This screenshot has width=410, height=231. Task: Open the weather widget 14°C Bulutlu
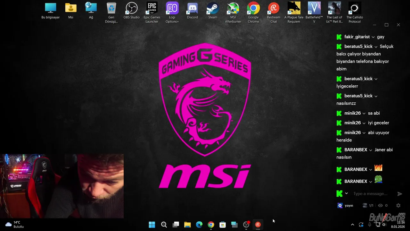coord(15,224)
